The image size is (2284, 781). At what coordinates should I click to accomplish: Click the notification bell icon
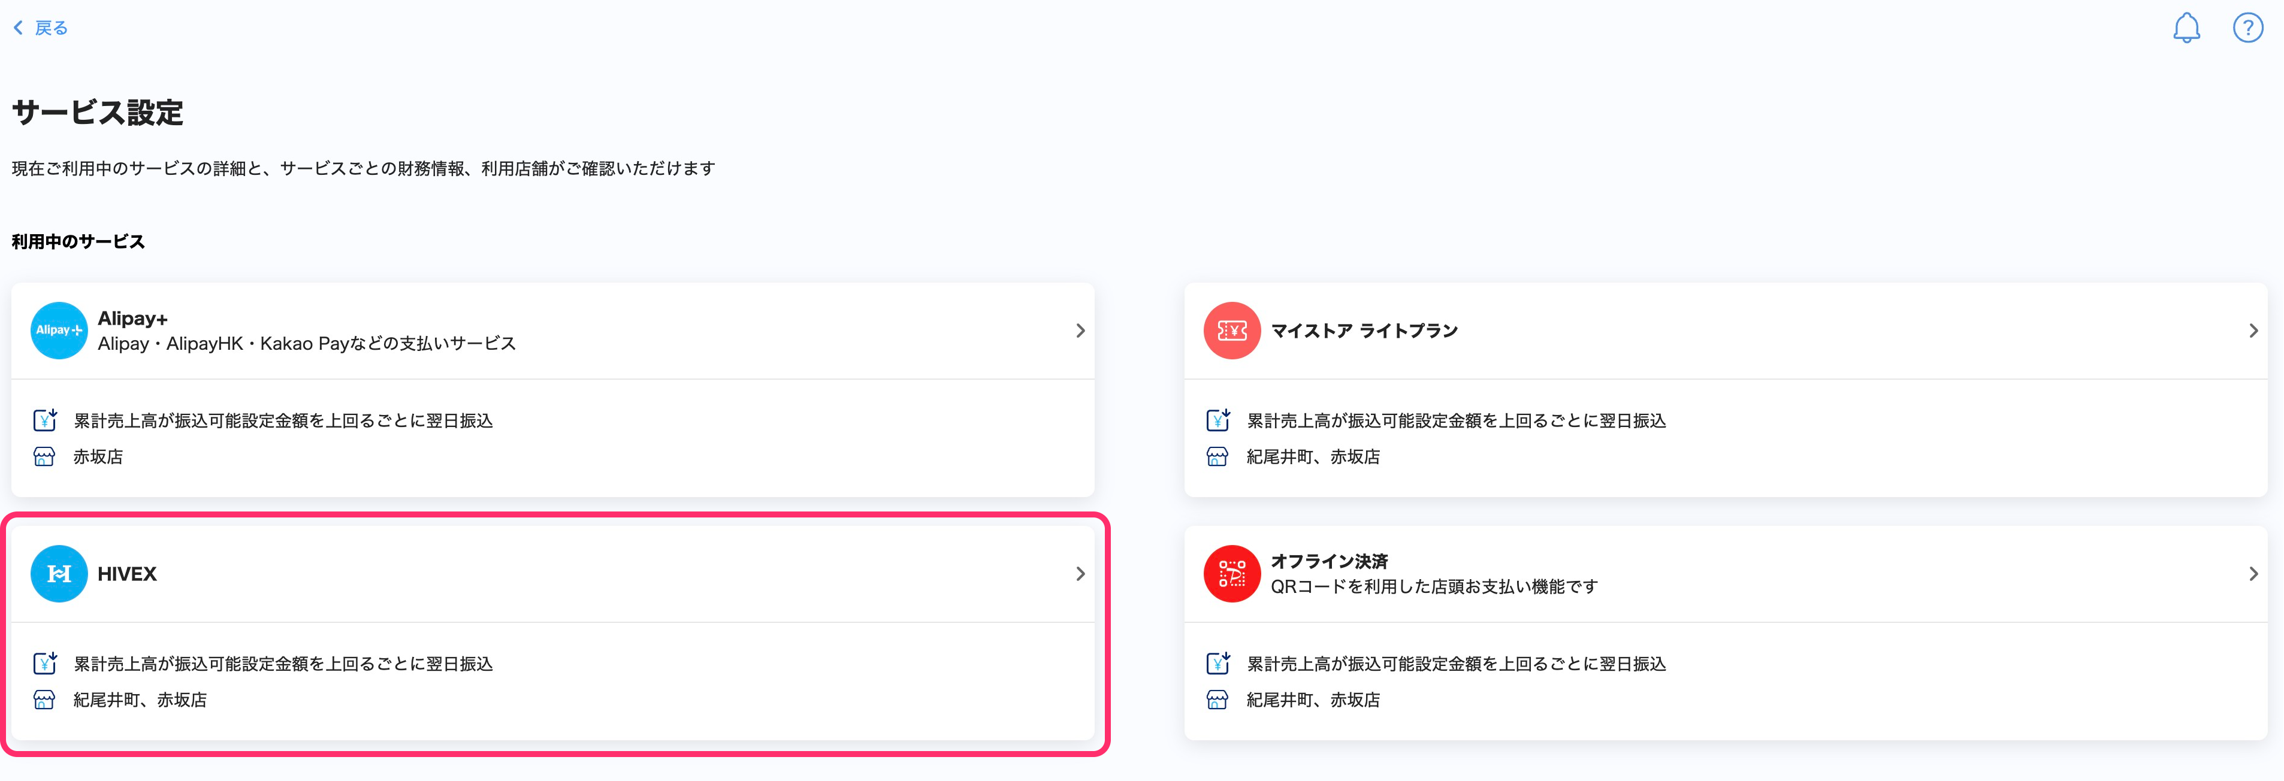[x=2186, y=28]
